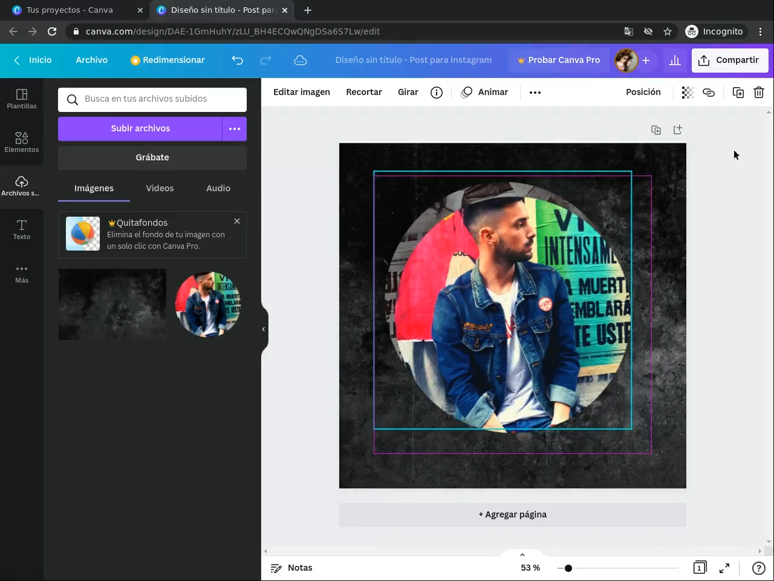Focus the uploaded files search field
Image resolution: width=774 pixels, height=581 pixels.
coord(152,99)
